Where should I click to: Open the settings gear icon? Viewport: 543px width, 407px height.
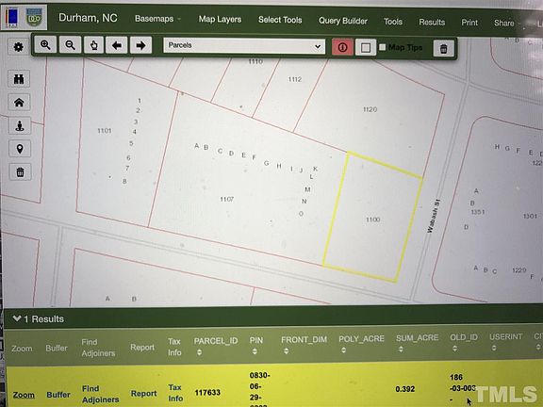click(x=18, y=47)
